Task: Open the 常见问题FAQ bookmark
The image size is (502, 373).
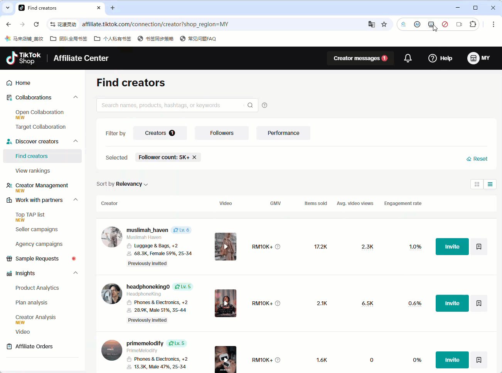Action: point(198,39)
